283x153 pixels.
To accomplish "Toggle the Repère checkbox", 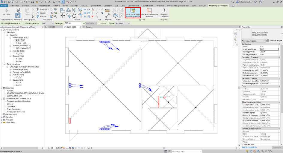I will pyautogui.click(x=99, y=23).
